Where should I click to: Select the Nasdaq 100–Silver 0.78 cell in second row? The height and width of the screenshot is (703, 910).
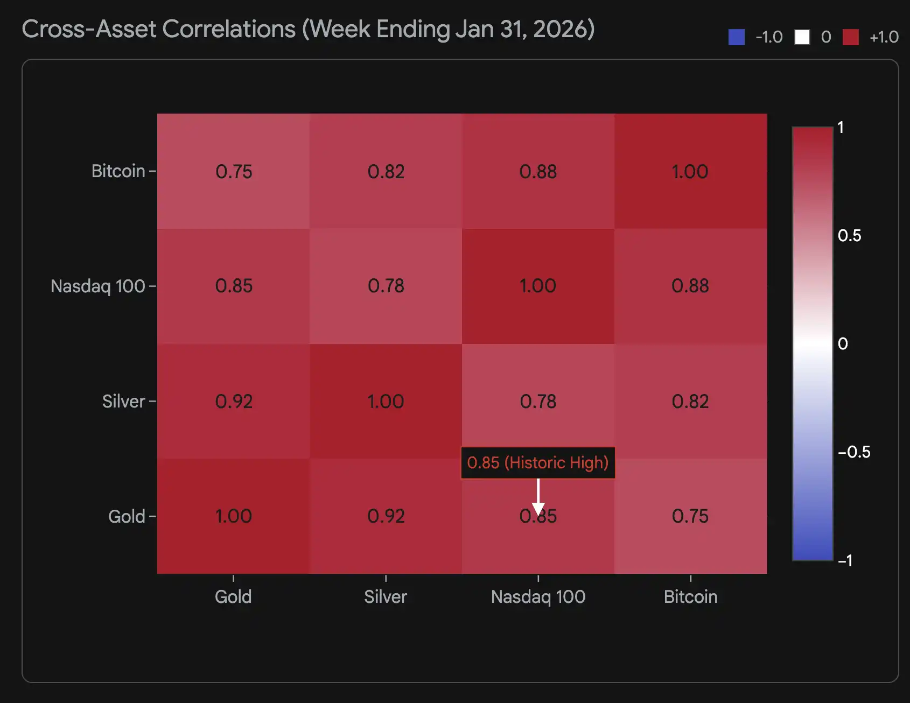[386, 286]
